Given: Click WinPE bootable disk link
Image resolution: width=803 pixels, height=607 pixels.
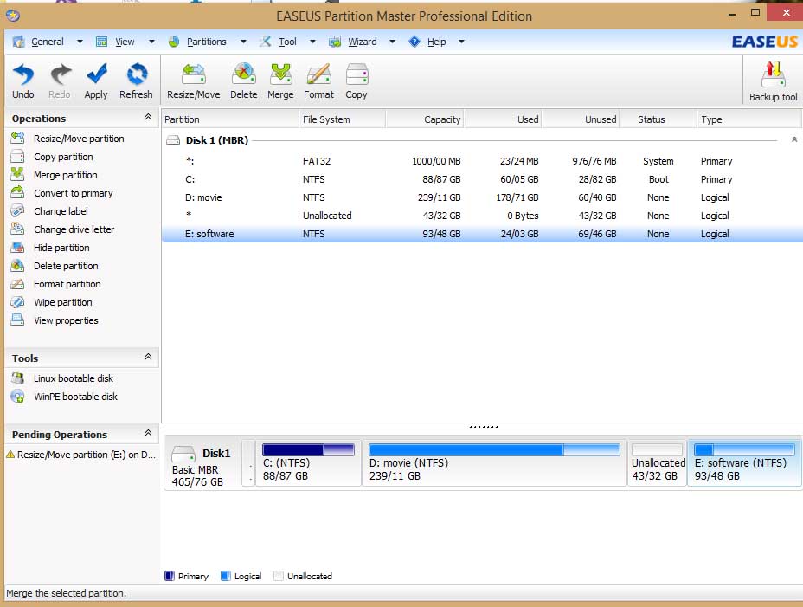Looking at the screenshot, I should pos(75,397).
